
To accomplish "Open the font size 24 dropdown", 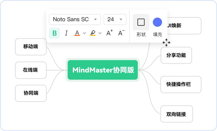I will (115, 19).
